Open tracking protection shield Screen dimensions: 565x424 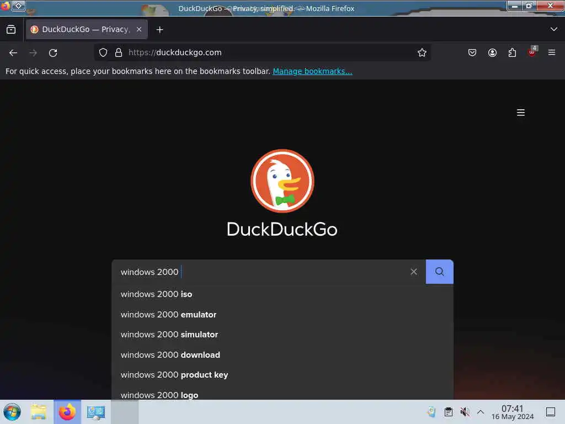coord(103,52)
